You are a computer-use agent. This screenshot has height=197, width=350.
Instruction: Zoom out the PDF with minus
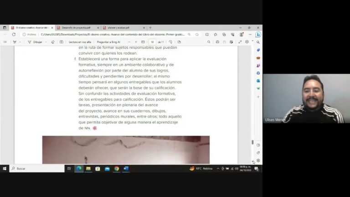pos(129,42)
